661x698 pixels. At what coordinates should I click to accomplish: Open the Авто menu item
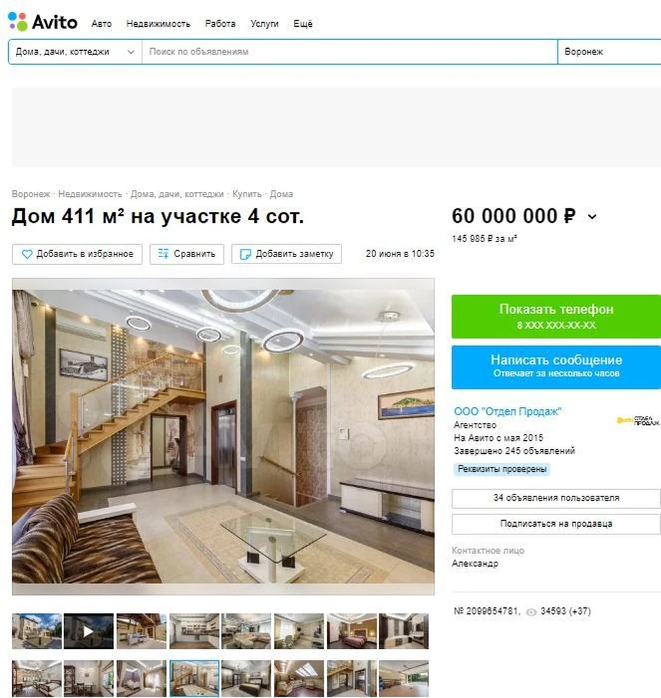pos(102,23)
